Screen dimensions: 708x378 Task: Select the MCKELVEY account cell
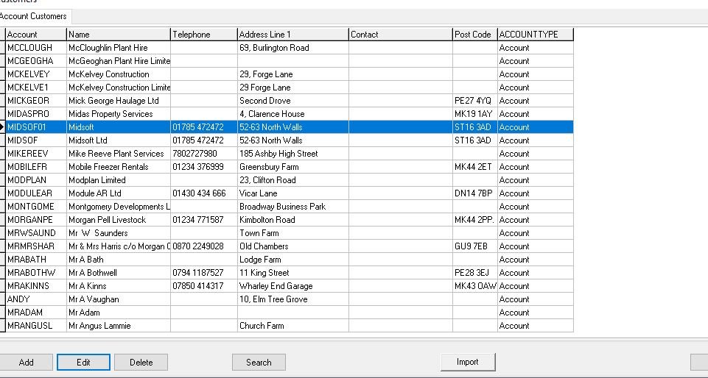tap(36, 74)
